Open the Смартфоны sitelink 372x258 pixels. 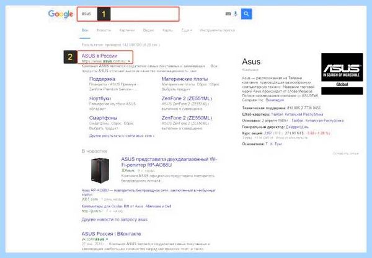click(x=103, y=118)
